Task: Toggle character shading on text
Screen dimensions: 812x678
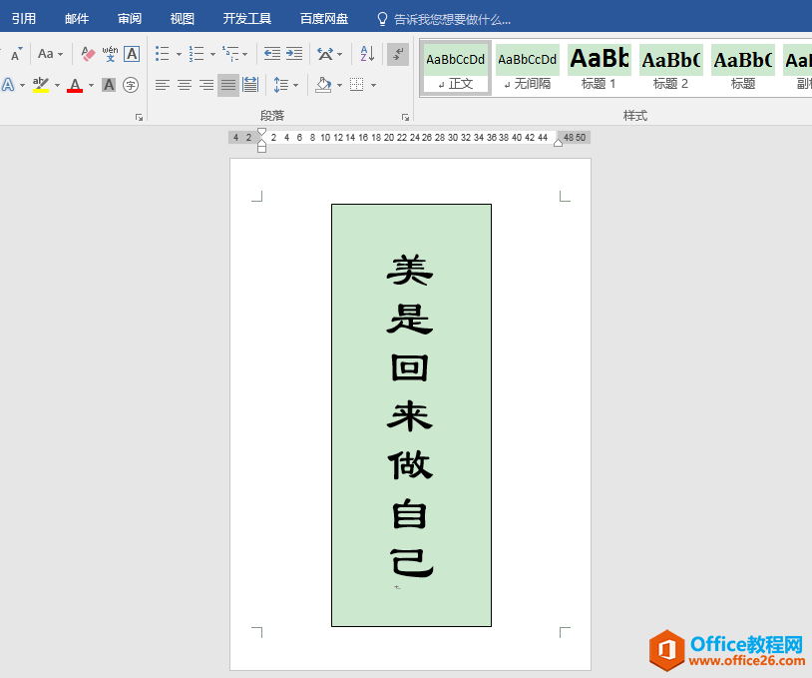Action: 109,86
